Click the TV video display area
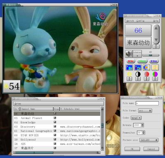This screenshot has height=158, width=165. [x=61, y=50]
